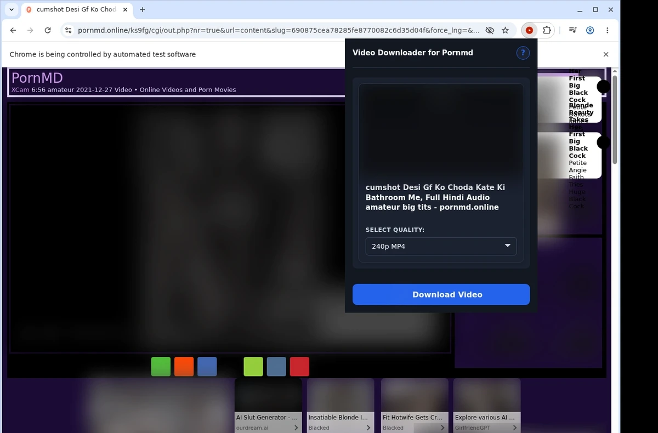Click the medium blue share square
The image size is (658, 433).
tap(207, 367)
